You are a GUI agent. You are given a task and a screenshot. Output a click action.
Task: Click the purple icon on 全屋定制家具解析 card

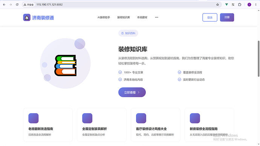coord(87,118)
